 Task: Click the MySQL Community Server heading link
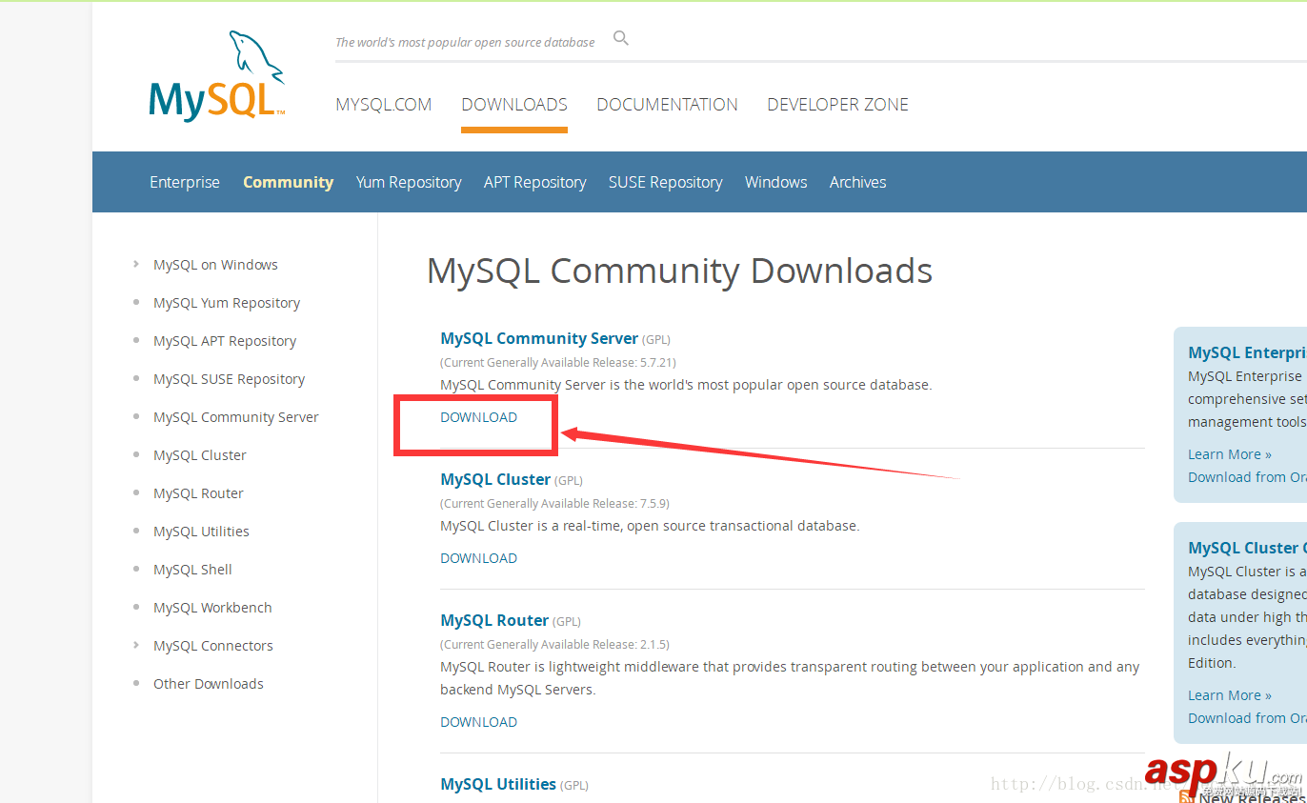[539, 338]
